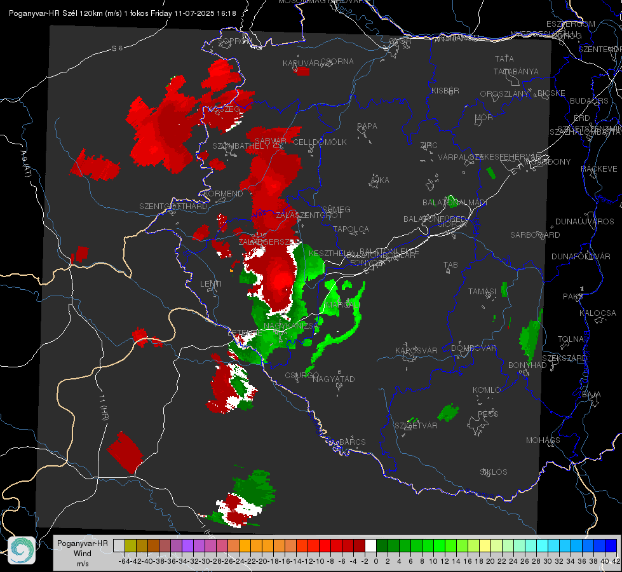
Task: Click the 'Poganyvar-HR Wind m/s' legend label
Action: (x=83, y=553)
